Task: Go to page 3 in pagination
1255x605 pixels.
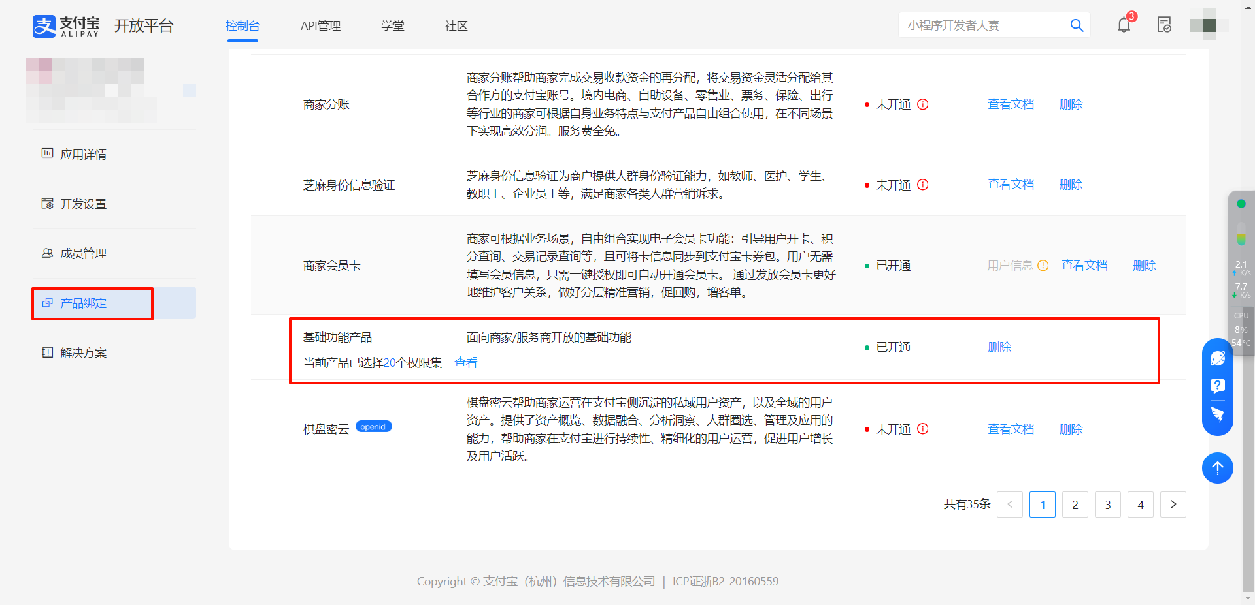Action: tap(1108, 504)
